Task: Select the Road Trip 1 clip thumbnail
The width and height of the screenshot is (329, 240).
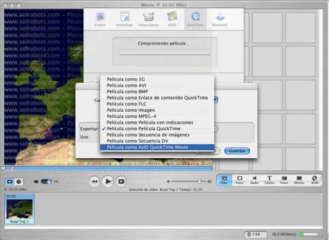Action: (19, 209)
